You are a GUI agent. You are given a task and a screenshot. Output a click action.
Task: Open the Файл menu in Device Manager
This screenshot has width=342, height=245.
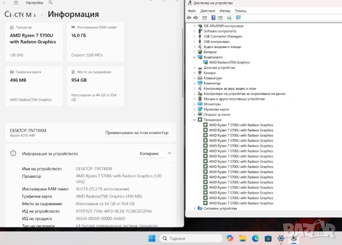click(192, 11)
